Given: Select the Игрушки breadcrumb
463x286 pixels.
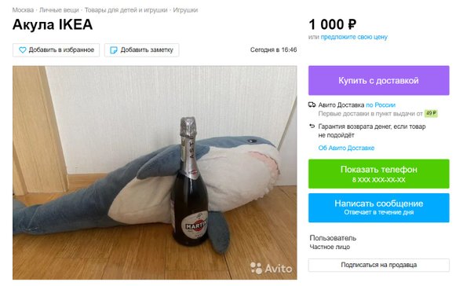Looking at the screenshot, I should pos(185,10).
